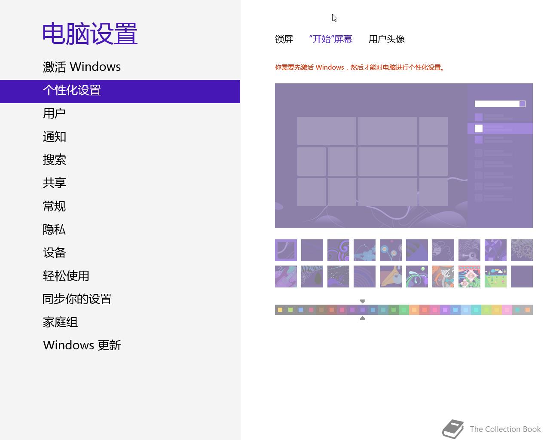Select the peach orange color scheme swatch
The height and width of the screenshot is (440, 550).
coord(414,310)
